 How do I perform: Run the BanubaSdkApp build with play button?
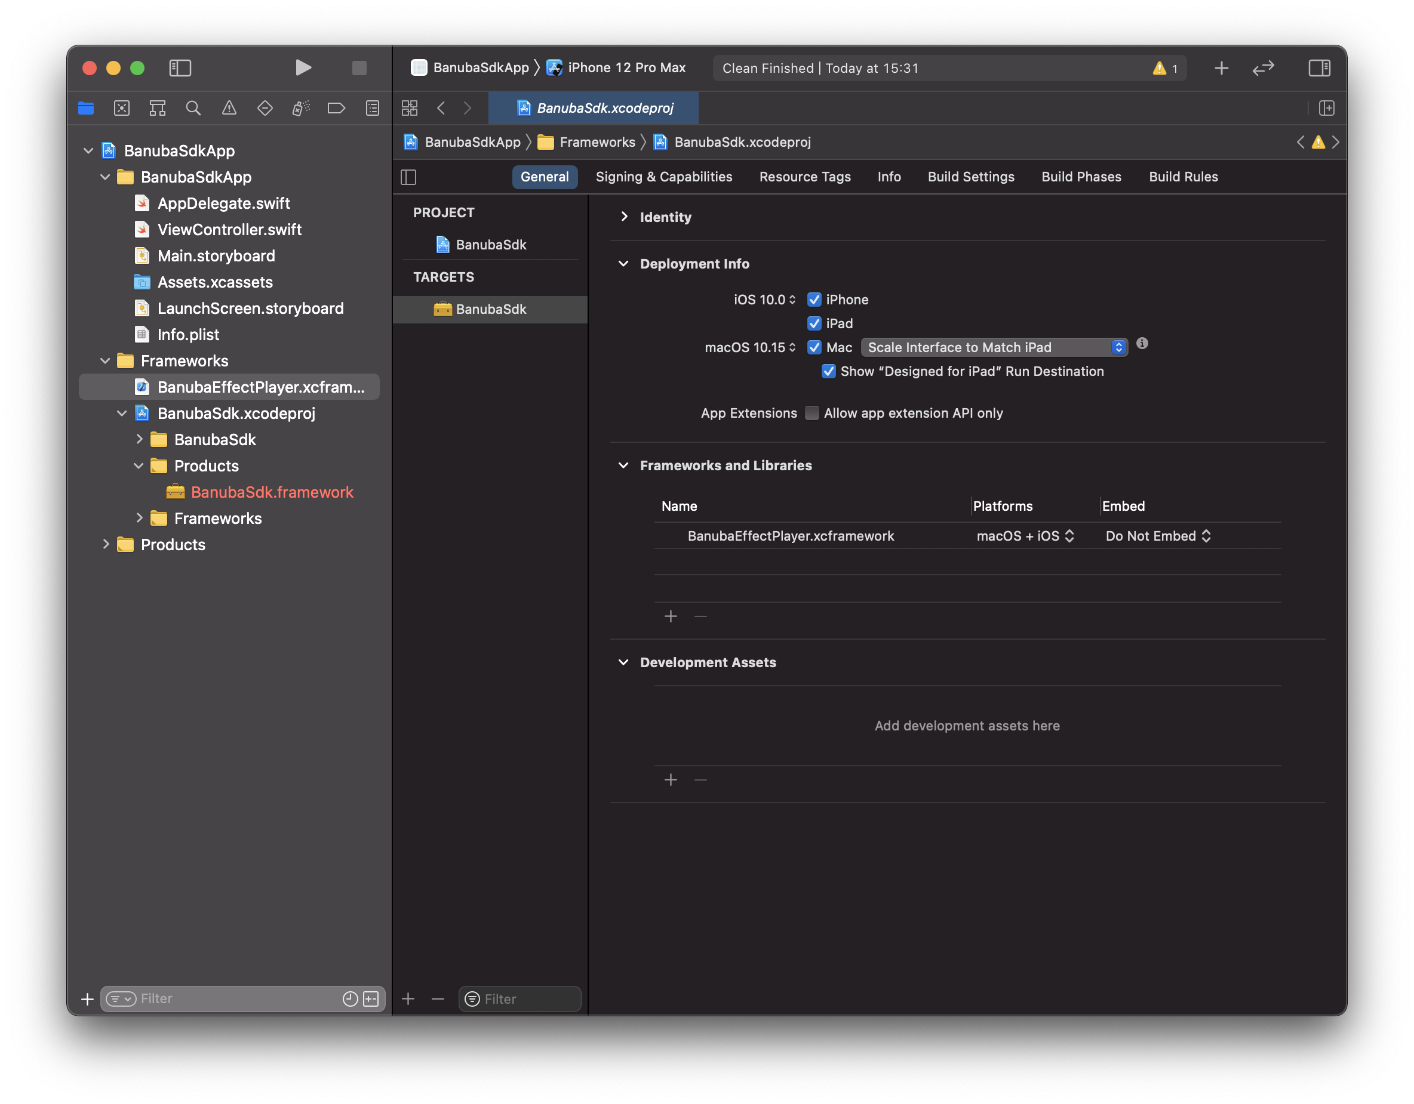(x=302, y=68)
